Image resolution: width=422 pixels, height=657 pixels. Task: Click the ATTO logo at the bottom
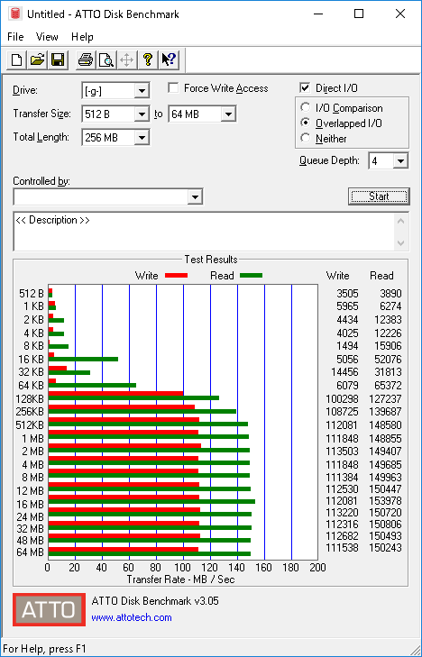pos(49,609)
